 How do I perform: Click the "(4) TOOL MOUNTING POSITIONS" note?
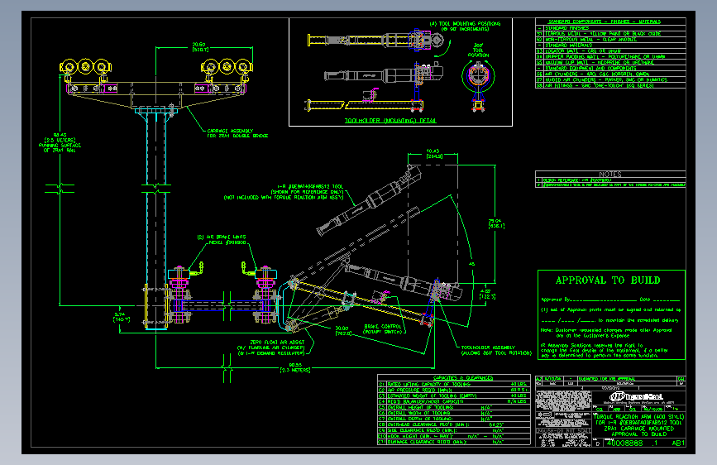click(x=465, y=23)
